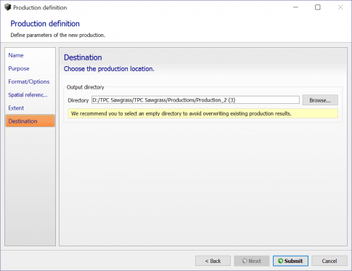Click the Back button
352x271 pixels.
213,261
